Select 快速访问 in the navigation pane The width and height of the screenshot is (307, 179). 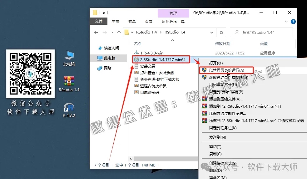(108, 48)
